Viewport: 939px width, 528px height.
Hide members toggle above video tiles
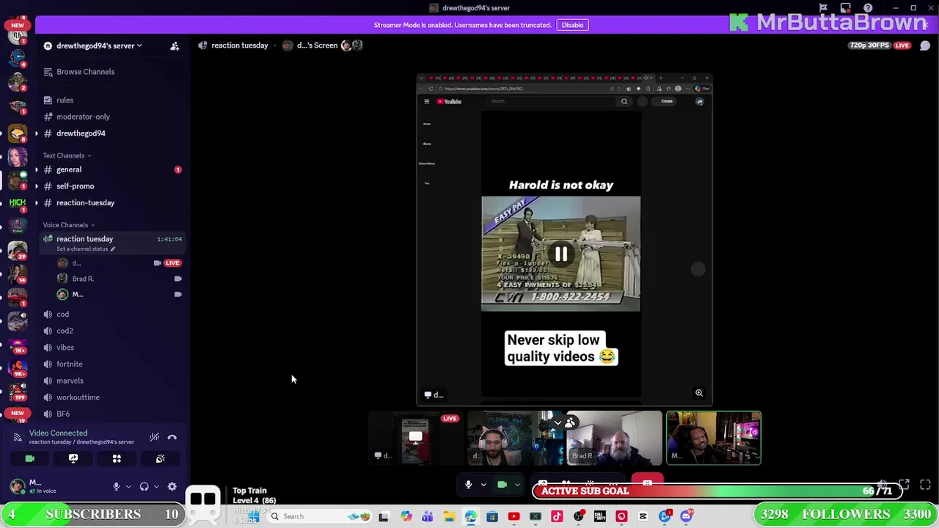coord(563,422)
